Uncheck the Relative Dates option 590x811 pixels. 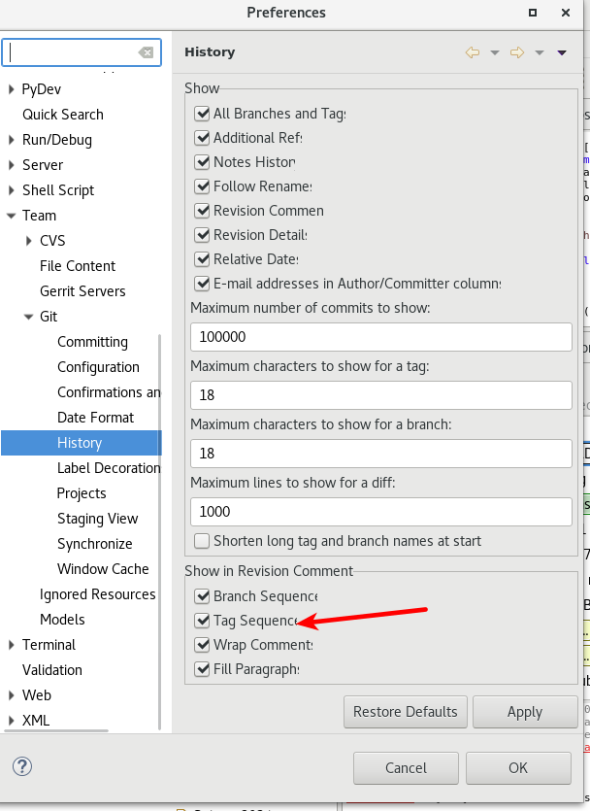coord(202,259)
